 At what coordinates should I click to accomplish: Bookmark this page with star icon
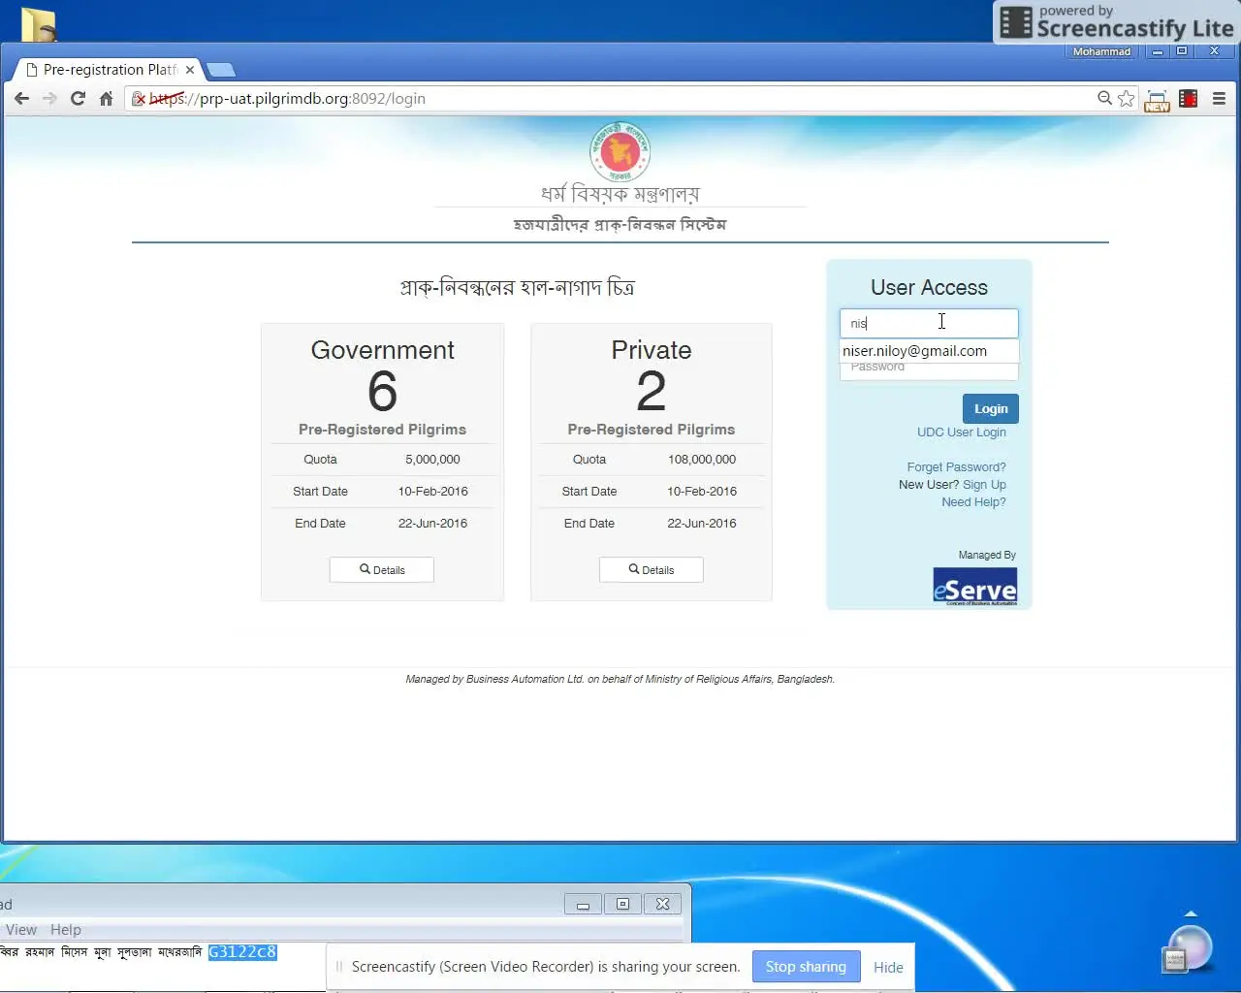click(1126, 98)
